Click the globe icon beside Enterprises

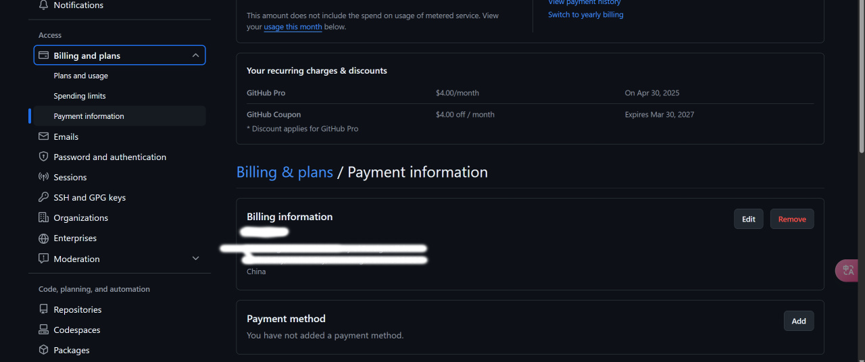click(43, 238)
